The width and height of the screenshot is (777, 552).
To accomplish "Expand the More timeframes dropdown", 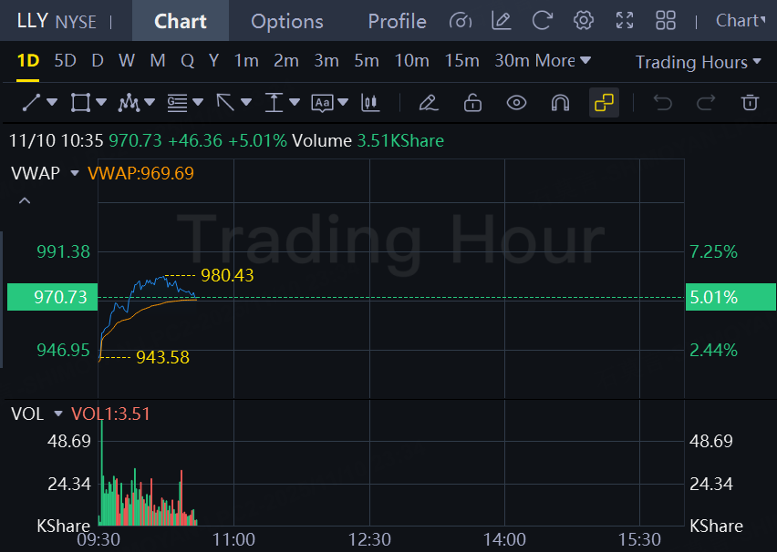I will pos(562,61).
